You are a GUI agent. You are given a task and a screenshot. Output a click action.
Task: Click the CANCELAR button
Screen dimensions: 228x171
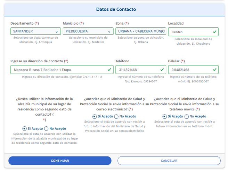pyautogui.click(x=169, y=161)
